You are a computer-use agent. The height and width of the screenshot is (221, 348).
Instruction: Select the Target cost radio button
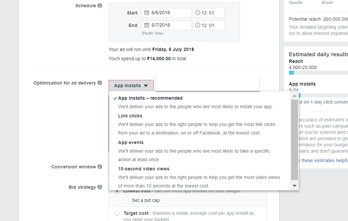point(117,213)
